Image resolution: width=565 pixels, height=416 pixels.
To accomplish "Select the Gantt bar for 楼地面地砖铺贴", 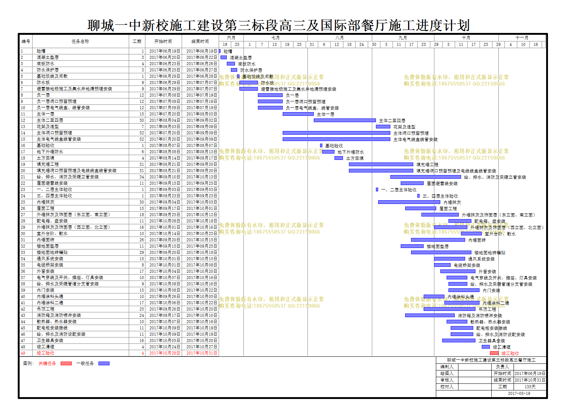I will point(441,252).
